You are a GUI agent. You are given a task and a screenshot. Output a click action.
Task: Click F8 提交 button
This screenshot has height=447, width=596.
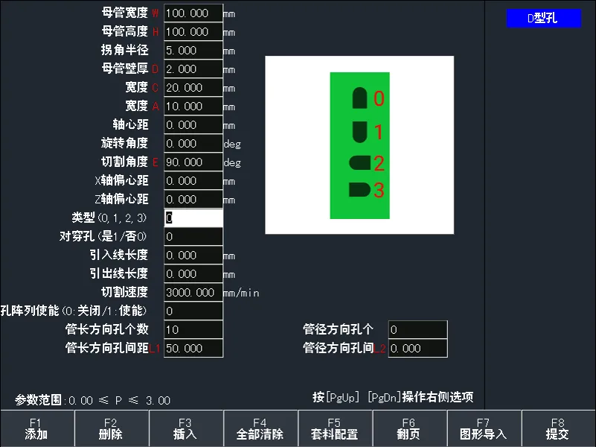pos(558,428)
